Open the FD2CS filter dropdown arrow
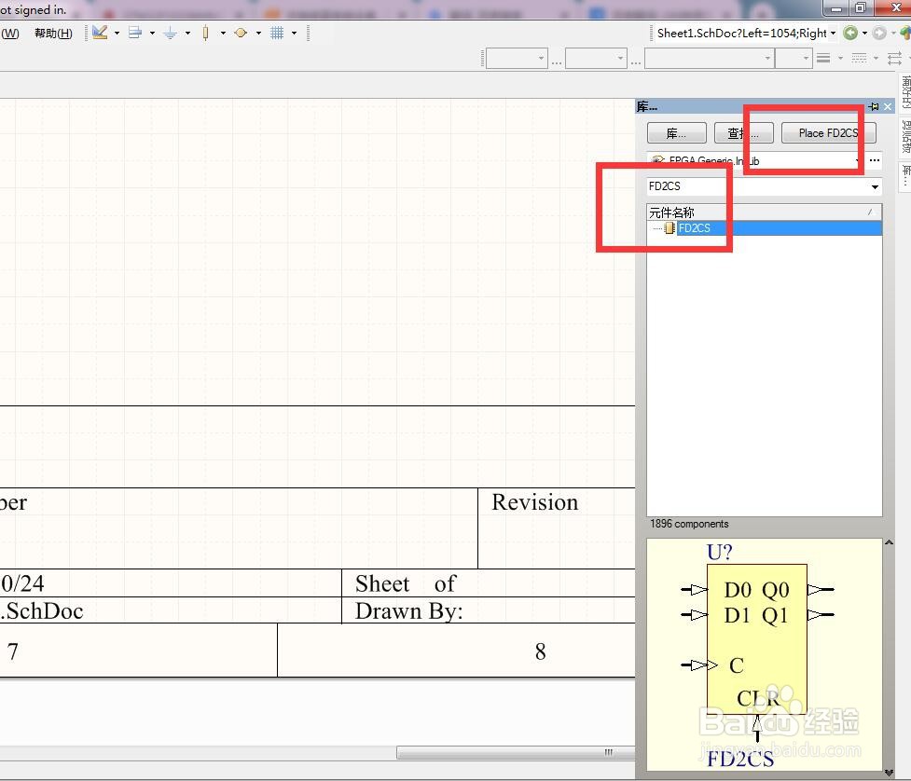 point(875,187)
